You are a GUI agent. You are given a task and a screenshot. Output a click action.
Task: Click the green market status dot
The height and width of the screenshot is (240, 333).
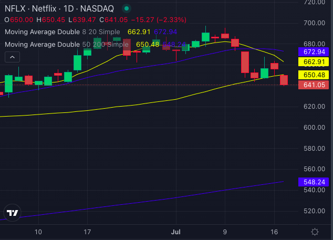click(127, 8)
